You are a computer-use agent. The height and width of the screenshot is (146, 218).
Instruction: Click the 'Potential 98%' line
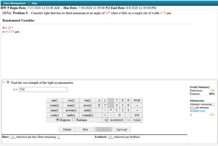point(202,94)
